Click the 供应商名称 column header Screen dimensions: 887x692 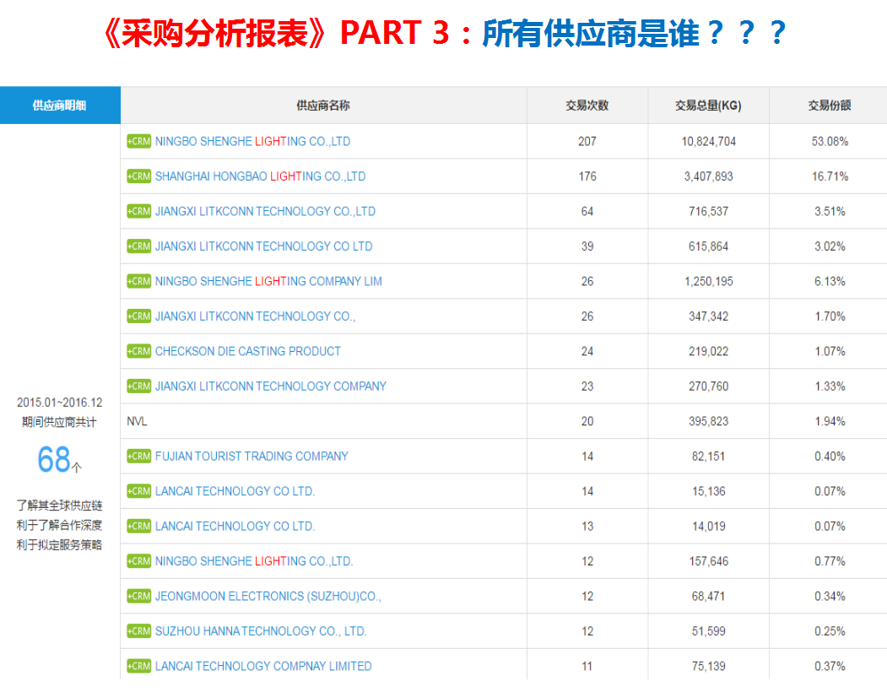point(323,105)
